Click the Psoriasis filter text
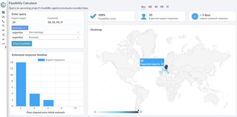 point(34,37)
